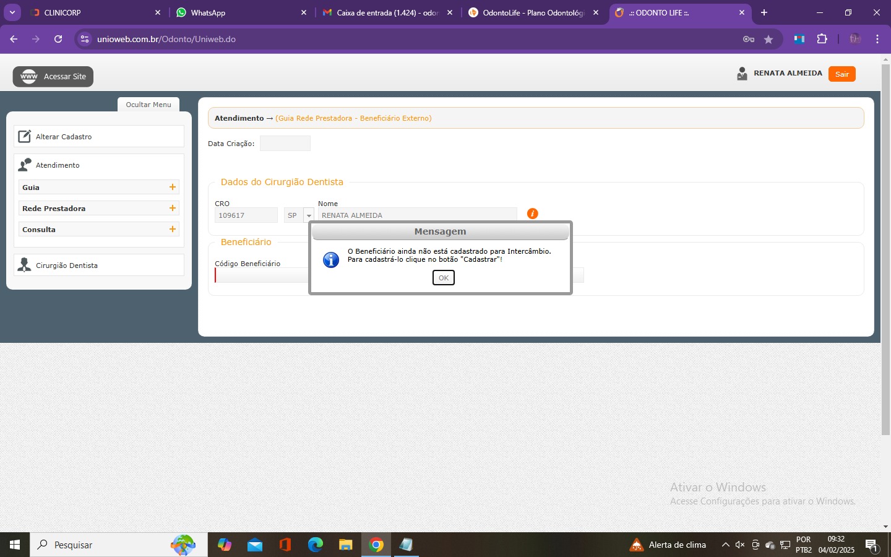This screenshot has width=891, height=557.
Task: Confirm the message with OK button
Action: (x=444, y=278)
